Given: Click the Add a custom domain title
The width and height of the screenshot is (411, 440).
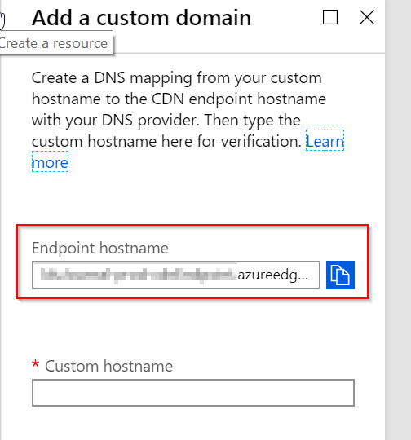Looking at the screenshot, I should point(141,18).
